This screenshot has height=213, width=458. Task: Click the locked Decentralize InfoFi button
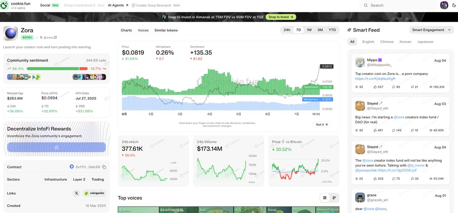click(56, 147)
